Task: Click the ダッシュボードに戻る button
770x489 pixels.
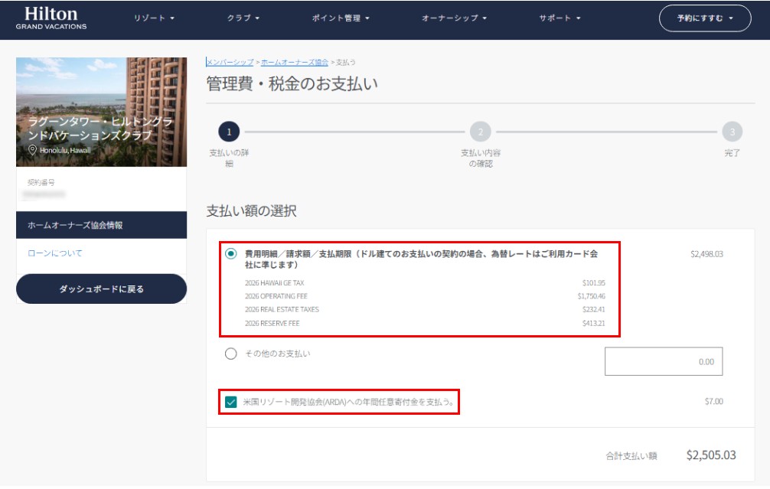Action: click(x=101, y=289)
